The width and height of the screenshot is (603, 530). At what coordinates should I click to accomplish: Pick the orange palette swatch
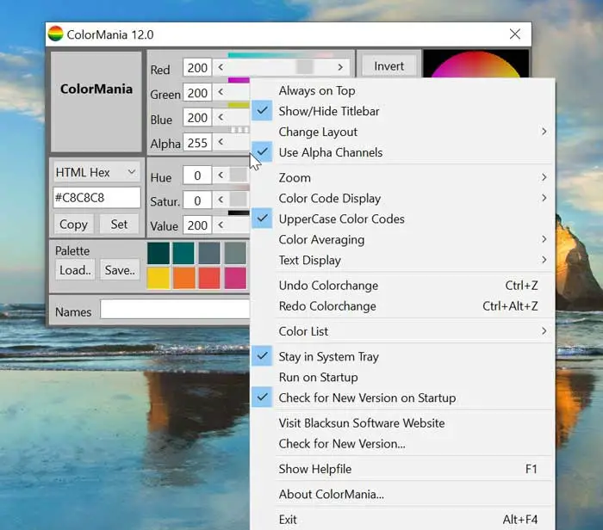(183, 278)
